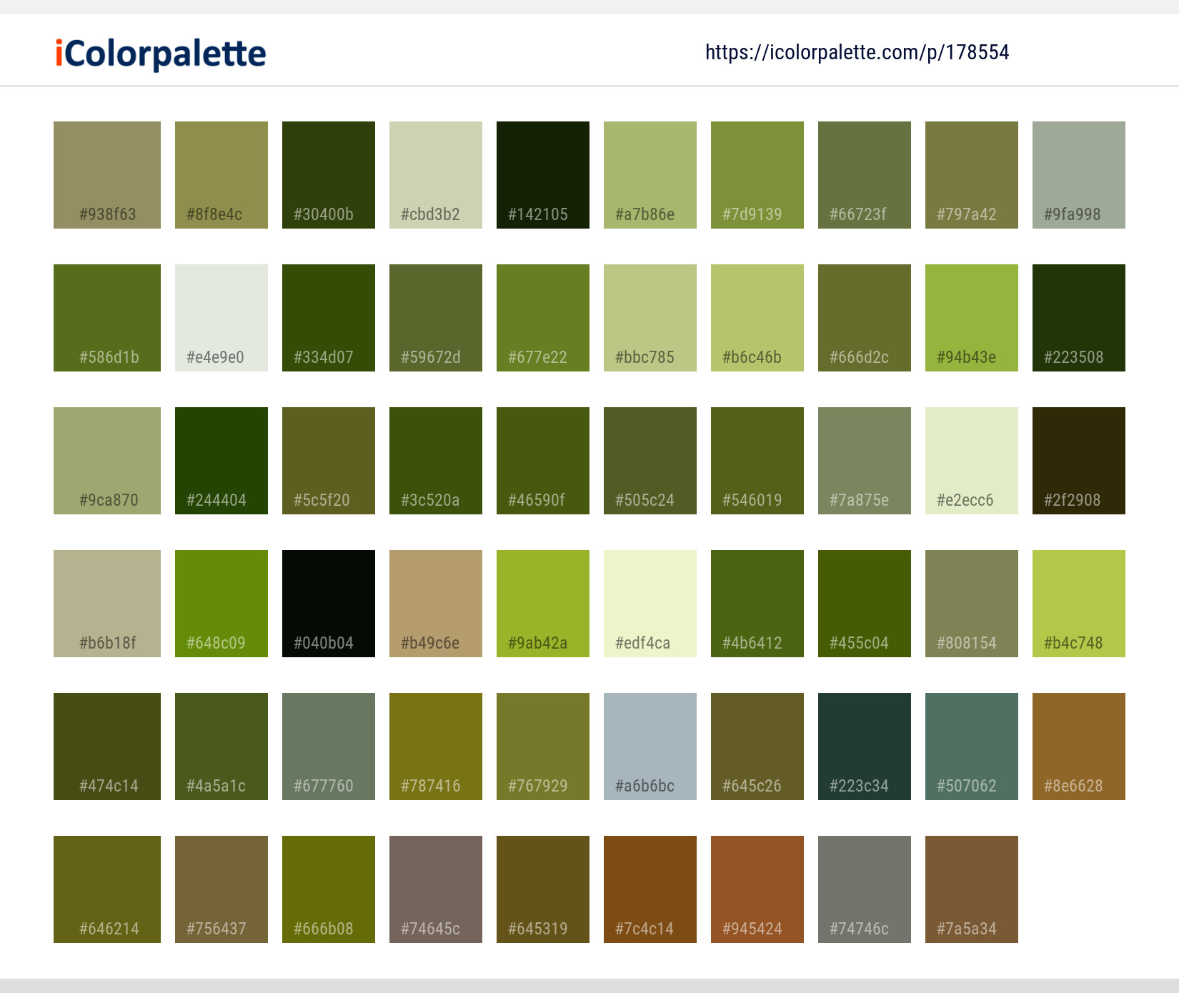Choose the #9ab42a swatch
1179x993 pixels.
[543, 604]
